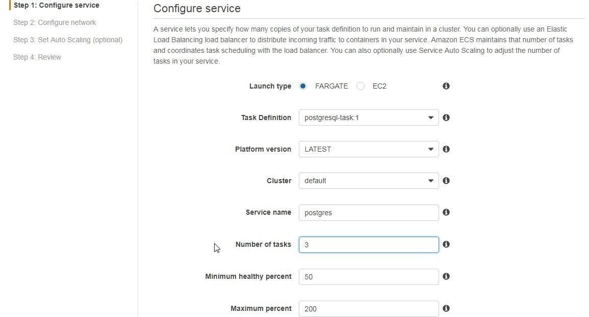Click the Number of tasks info icon
Image resolution: width=589 pixels, height=317 pixels.
coord(446,244)
